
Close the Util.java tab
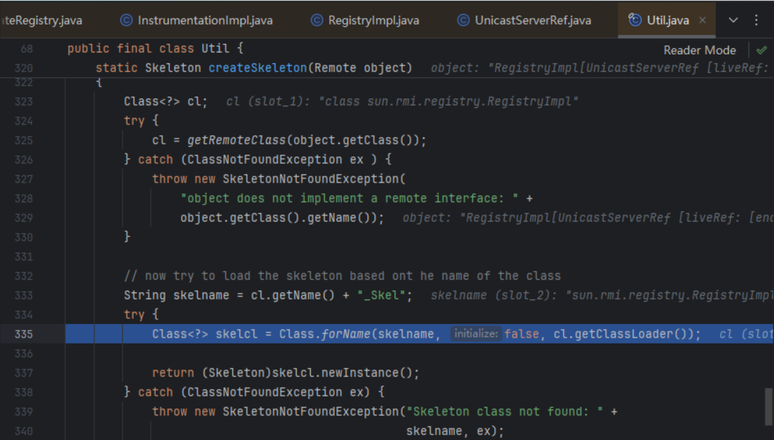click(702, 21)
